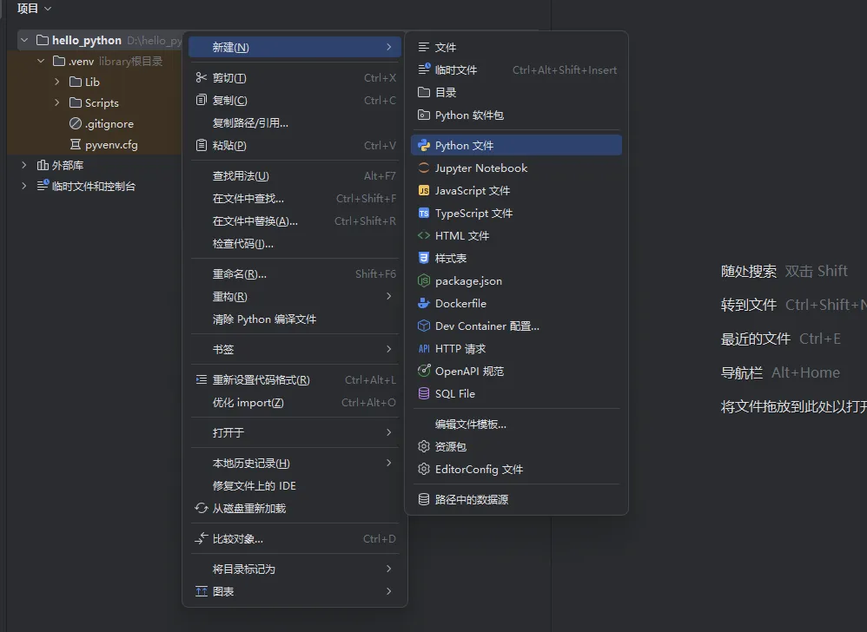This screenshot has width=867, height=632.
Task: Click the 资源包 gear icon
Action: [424, 446]
